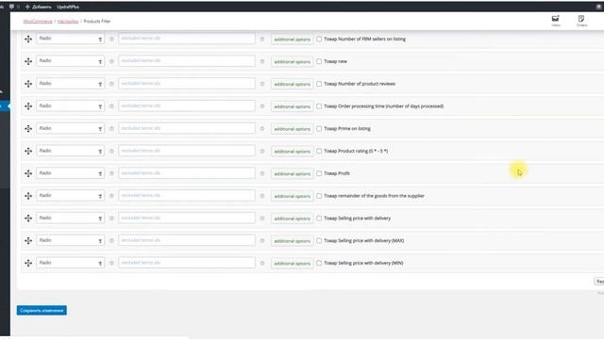Image resolution: width=604 pixels, height=339 pixels.
Task: Click drag handle of Selling price with delivery (MIN) row
Action: pyautogui.click(x=28, y=263)
